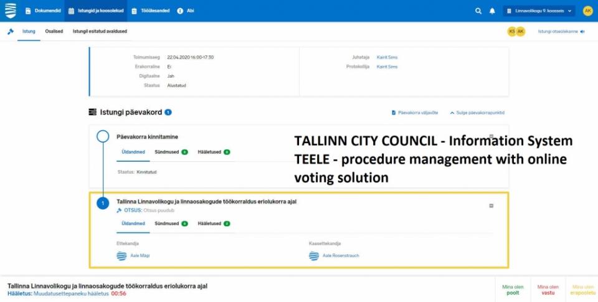Click the gavel icon beside OTSUS

(x=120, y=210)
